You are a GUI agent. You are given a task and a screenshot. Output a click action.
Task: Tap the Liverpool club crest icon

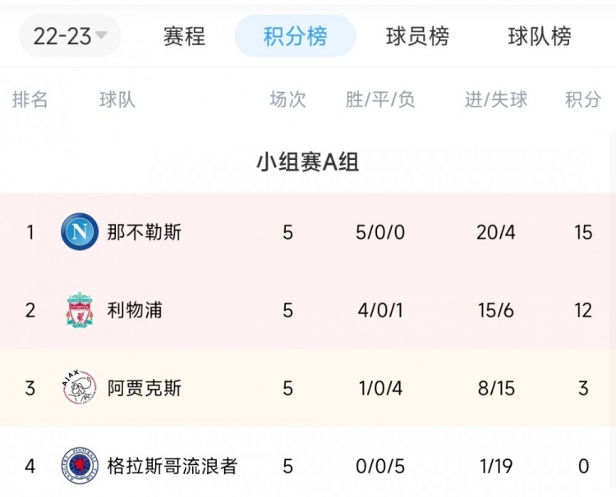click(80, 309)
